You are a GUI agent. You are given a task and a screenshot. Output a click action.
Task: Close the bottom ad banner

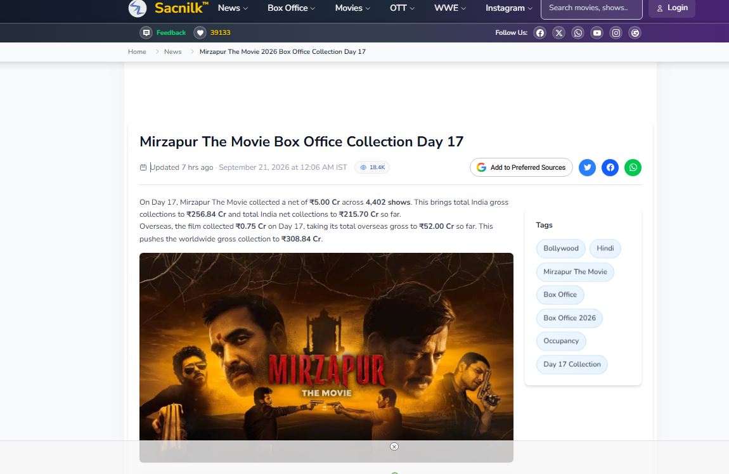coord(394,447)
